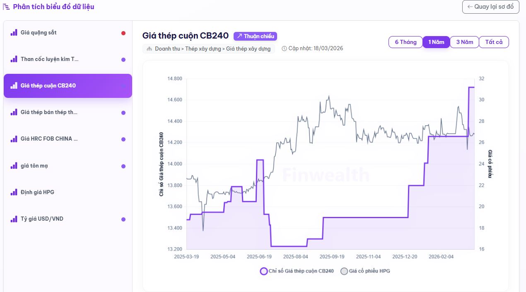Select the 6 Tháng time range
The width and height of the screenshot is (526, 292).
pos(405,42)
